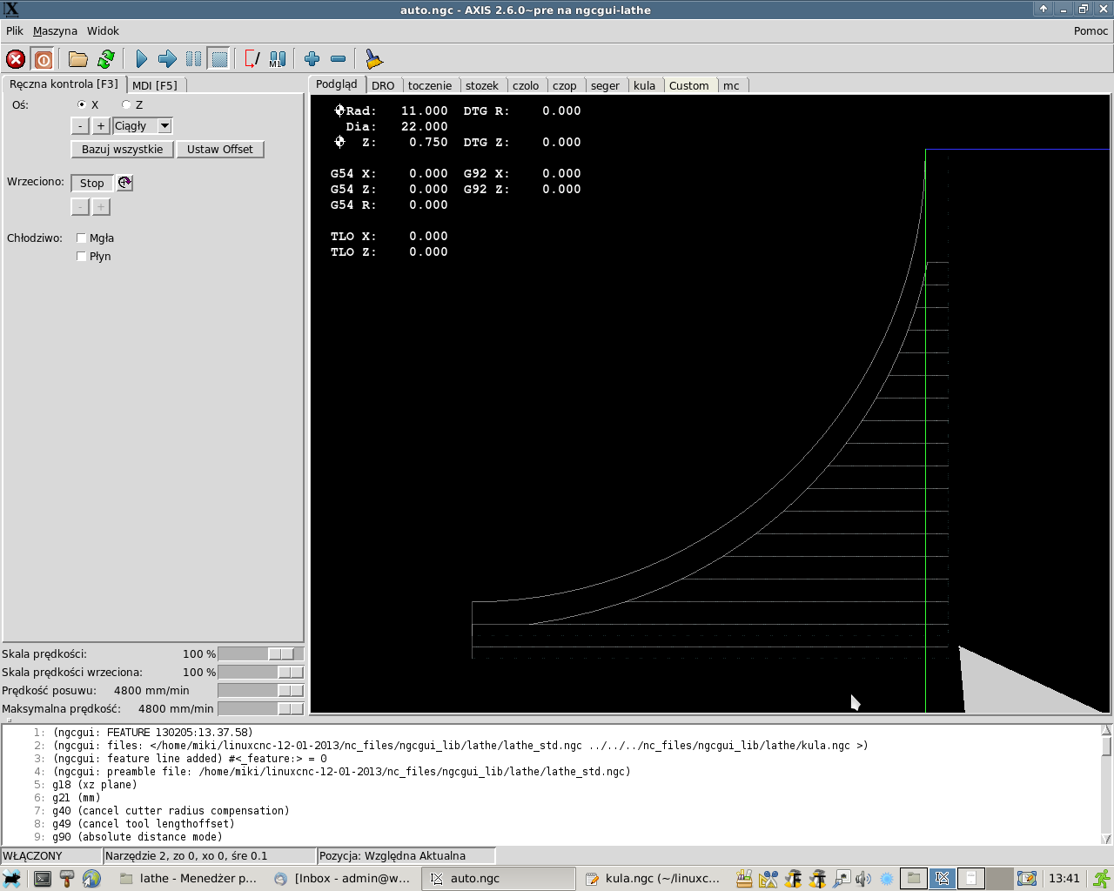Select the Podgląd preview tab

pos(337,84)
